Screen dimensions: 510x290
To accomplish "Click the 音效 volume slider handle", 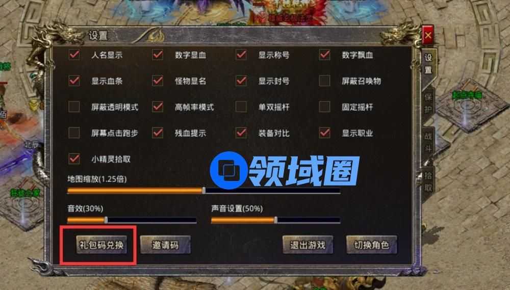I will click(x=106, y=220).
